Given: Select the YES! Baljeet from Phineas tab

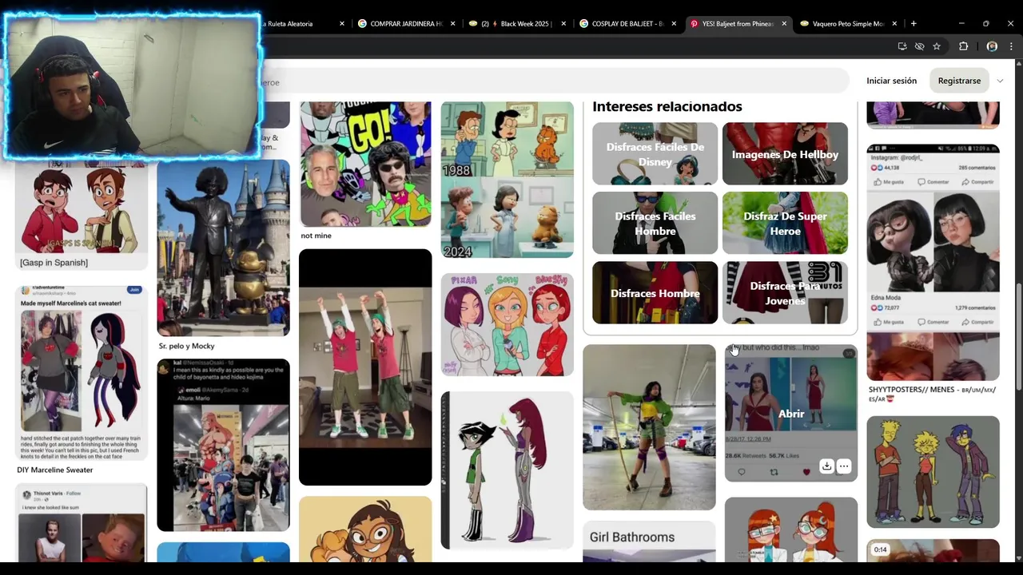Looking at the screenshot, I should tap(737, 24).
